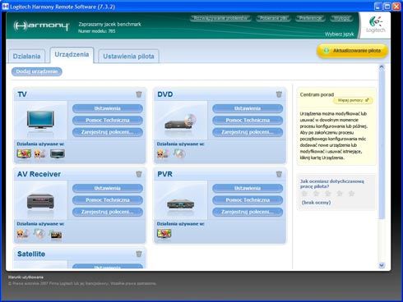Select the Urządzenia tab
This screenshot has width=403, height=302.
pos(72,55)
